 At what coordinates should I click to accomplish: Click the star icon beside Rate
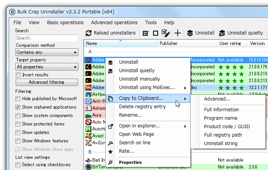(111, 152)
